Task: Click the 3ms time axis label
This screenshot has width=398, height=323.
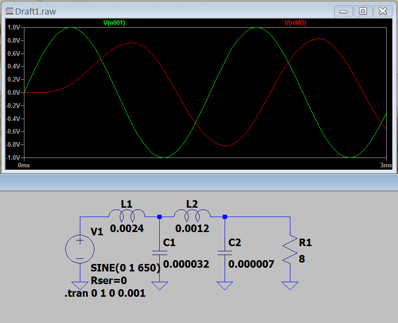Action: (x=386, y=165)
